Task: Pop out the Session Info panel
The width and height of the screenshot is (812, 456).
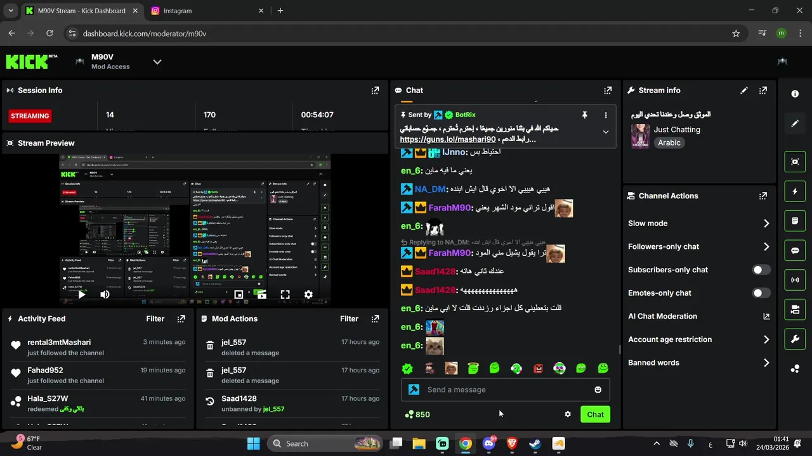Action: (x=375, y=91)
